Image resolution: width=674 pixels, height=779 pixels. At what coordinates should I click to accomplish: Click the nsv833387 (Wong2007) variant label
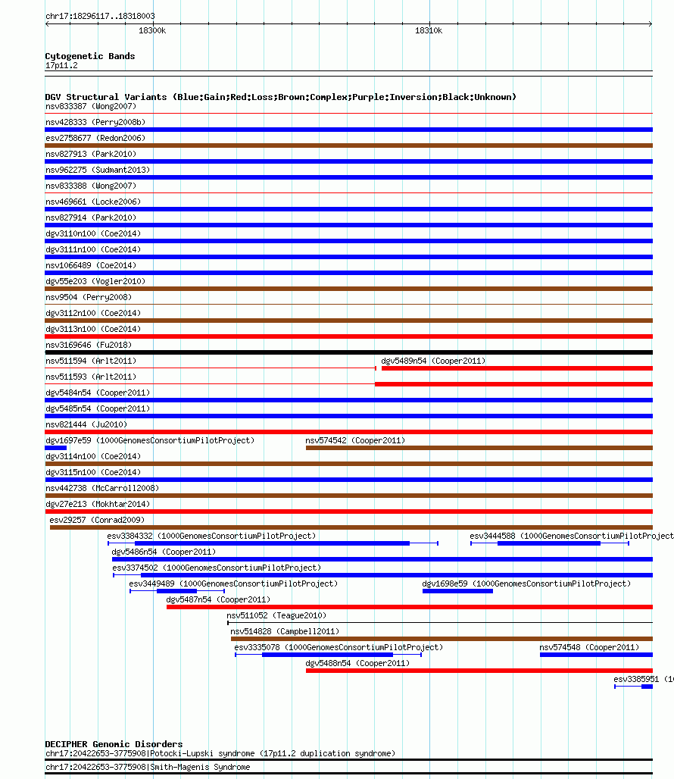pyautogui.click(x=91, y=106)
